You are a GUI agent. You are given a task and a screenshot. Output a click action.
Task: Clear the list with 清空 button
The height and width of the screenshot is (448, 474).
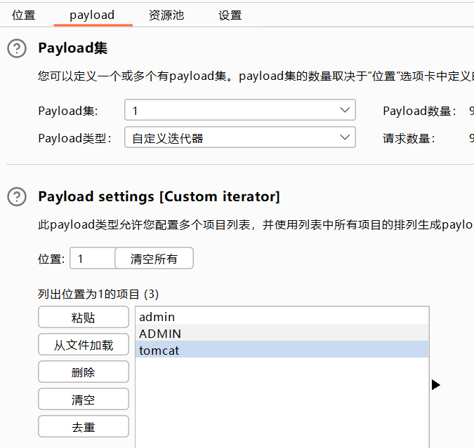pyautogui.click(x=84, y=400)
